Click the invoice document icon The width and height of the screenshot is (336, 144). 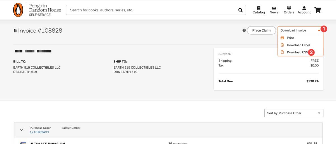15,31
